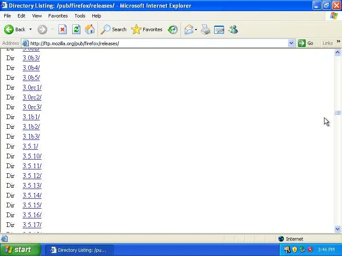
Task: Open the 3.5.14/ directory link
Action: (x=32, y=195)
